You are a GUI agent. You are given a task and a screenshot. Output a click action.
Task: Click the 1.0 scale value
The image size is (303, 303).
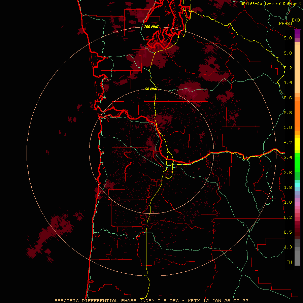[x=288, y=202]
